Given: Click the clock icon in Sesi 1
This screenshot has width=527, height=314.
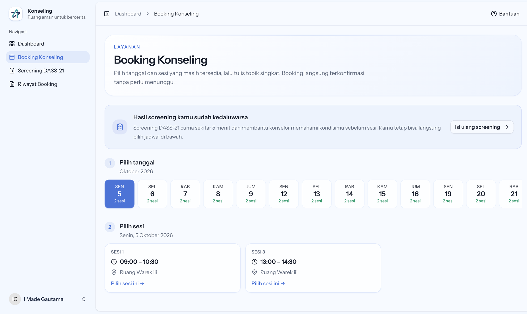Looking at the screenshot, I should (114, 262).
